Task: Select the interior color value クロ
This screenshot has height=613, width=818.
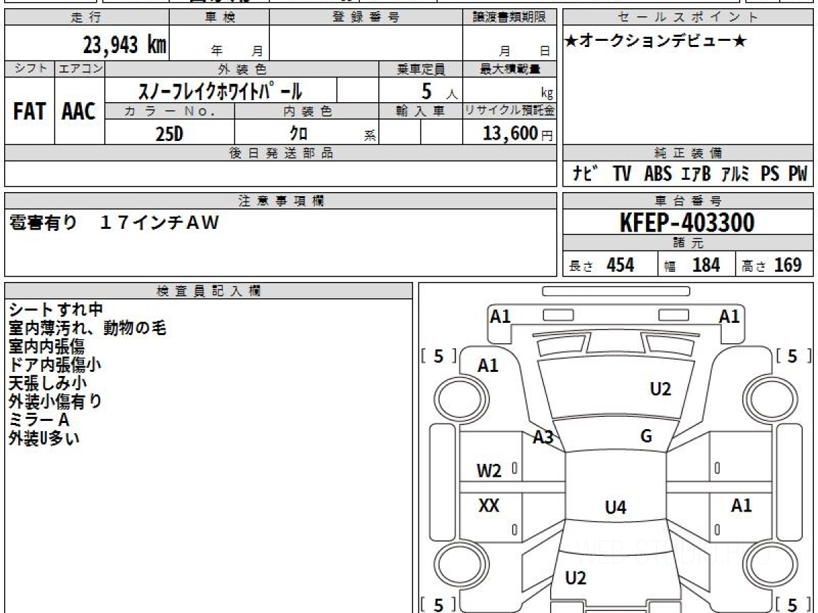Action: click(298, 133)
